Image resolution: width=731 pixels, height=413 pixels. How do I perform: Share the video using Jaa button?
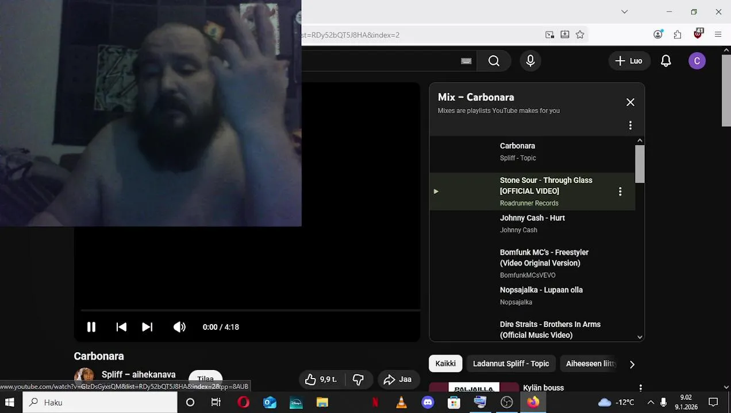pos(398,379)
